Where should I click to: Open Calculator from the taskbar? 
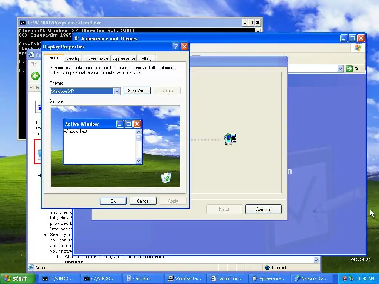coord(142,278)
